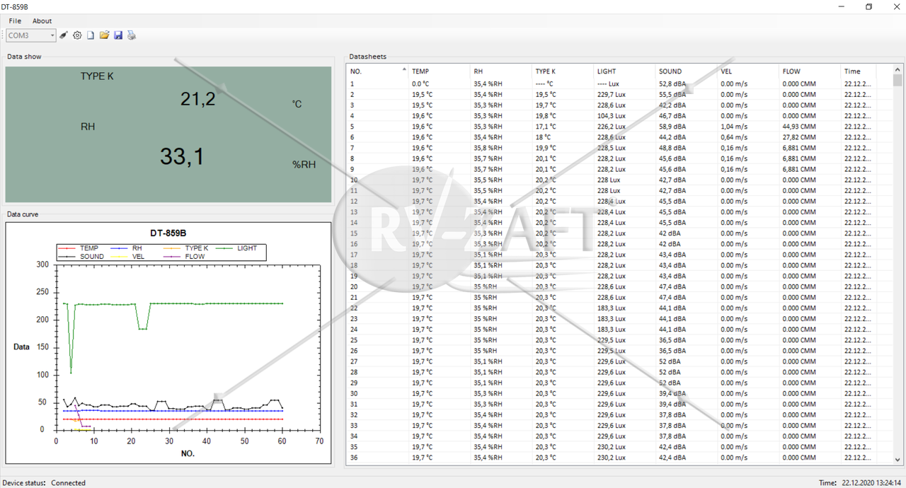Click the TYPE K column header

(563, 71)
